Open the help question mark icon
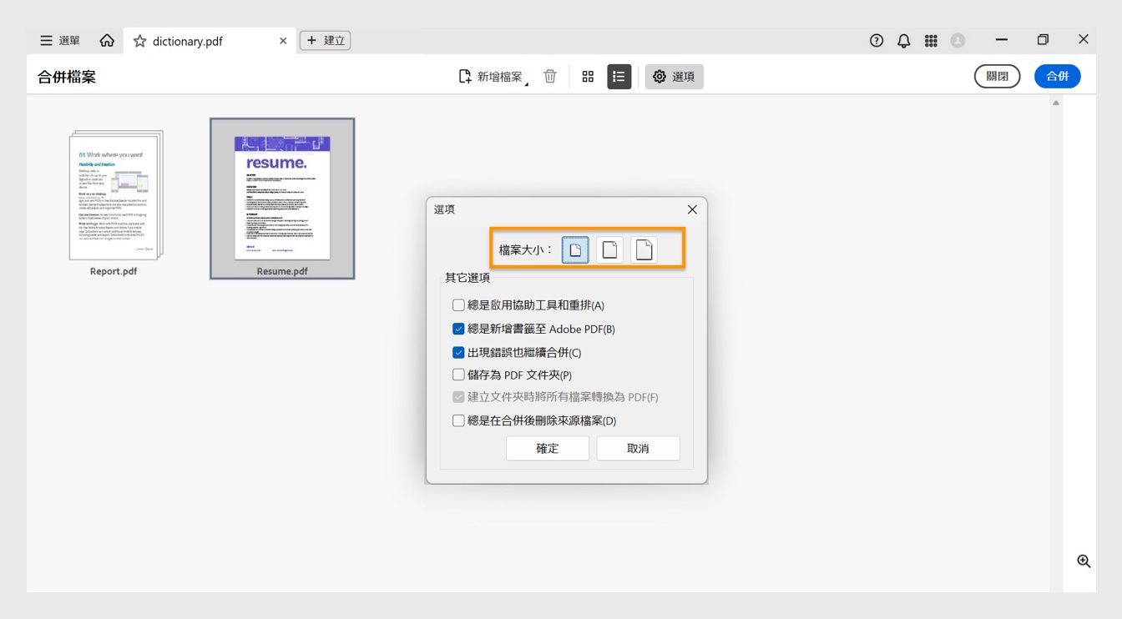Viewport: 1122px width, 619px height. pyautogui.click(x=877, y=40)
